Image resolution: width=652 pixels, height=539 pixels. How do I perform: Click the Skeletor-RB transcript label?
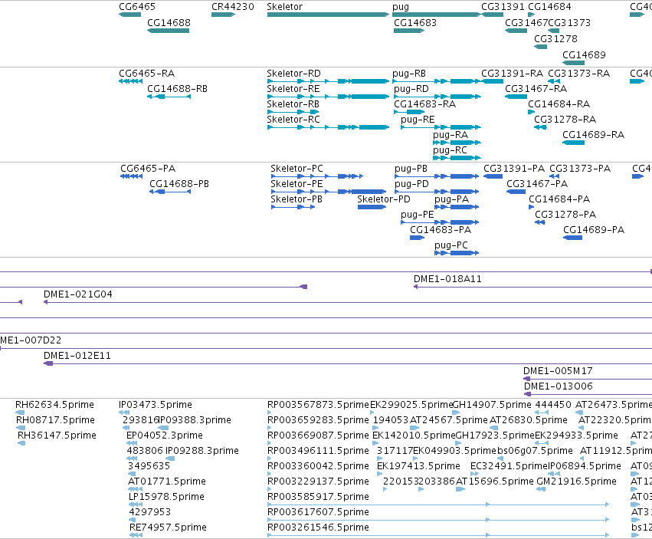pos(293,104)
